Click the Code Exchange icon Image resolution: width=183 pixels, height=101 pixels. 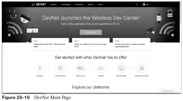point(121,68)
